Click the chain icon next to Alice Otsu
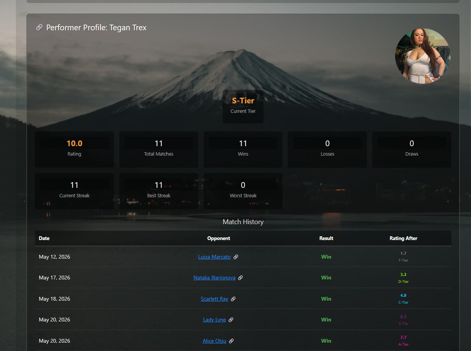The width and height of the screenshot is (471, 351). 231,341
